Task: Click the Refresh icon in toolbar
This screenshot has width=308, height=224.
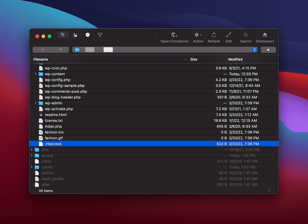Action: 214,35
